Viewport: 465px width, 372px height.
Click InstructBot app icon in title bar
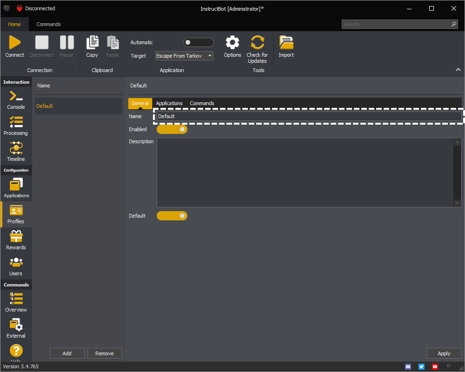tap(7, 8)
